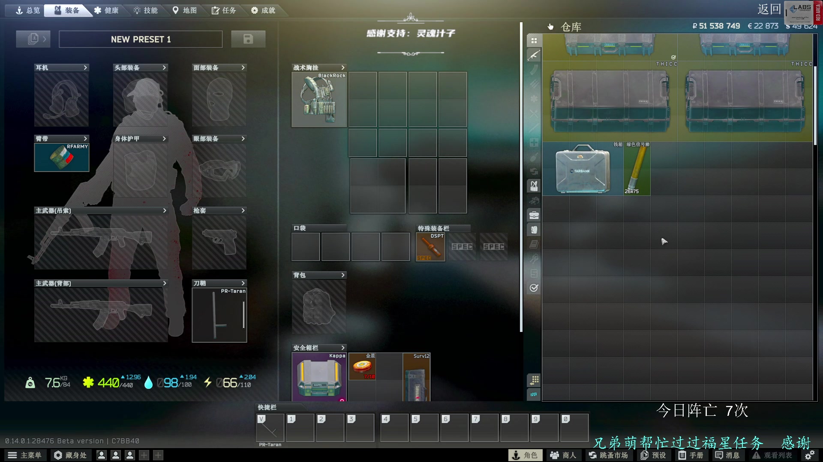Switch to the 成就 achievements tab
This screenshot has width=823, height=462.
click(x=263, y=10)
